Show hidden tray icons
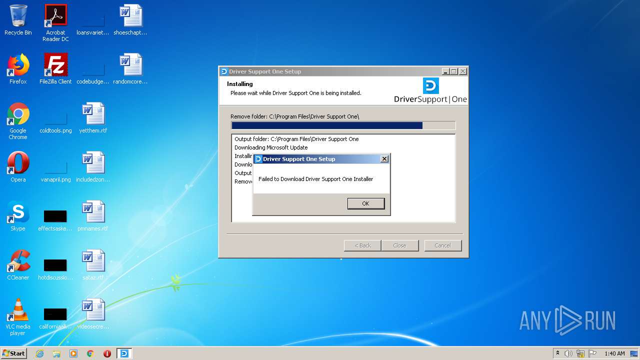The image size is (640, 360). [557, 353]
